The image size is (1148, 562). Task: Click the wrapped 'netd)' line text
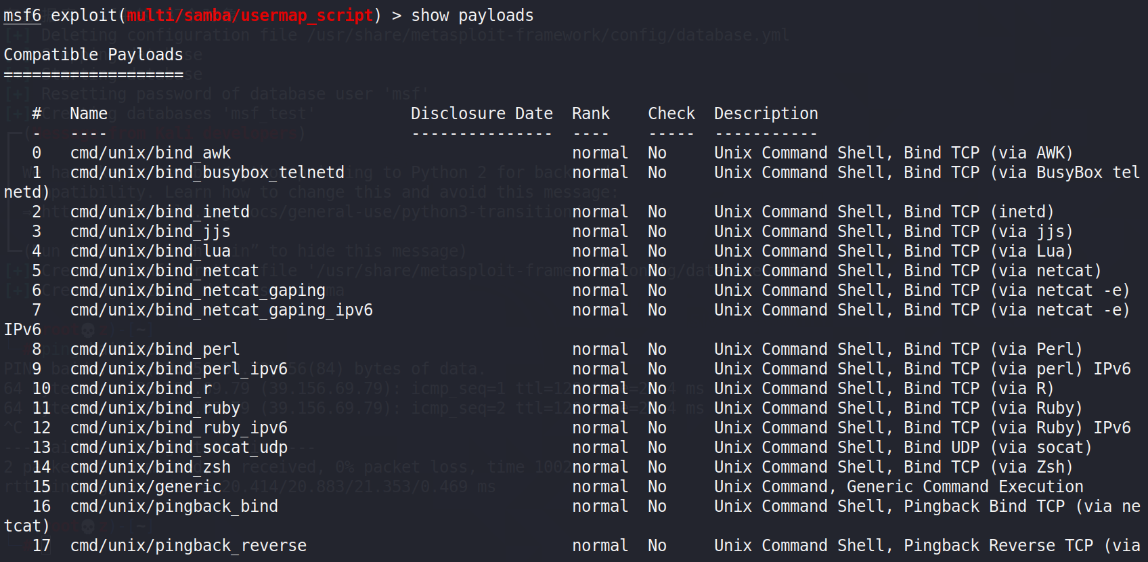pyautogui.click(x=27, y=192)
